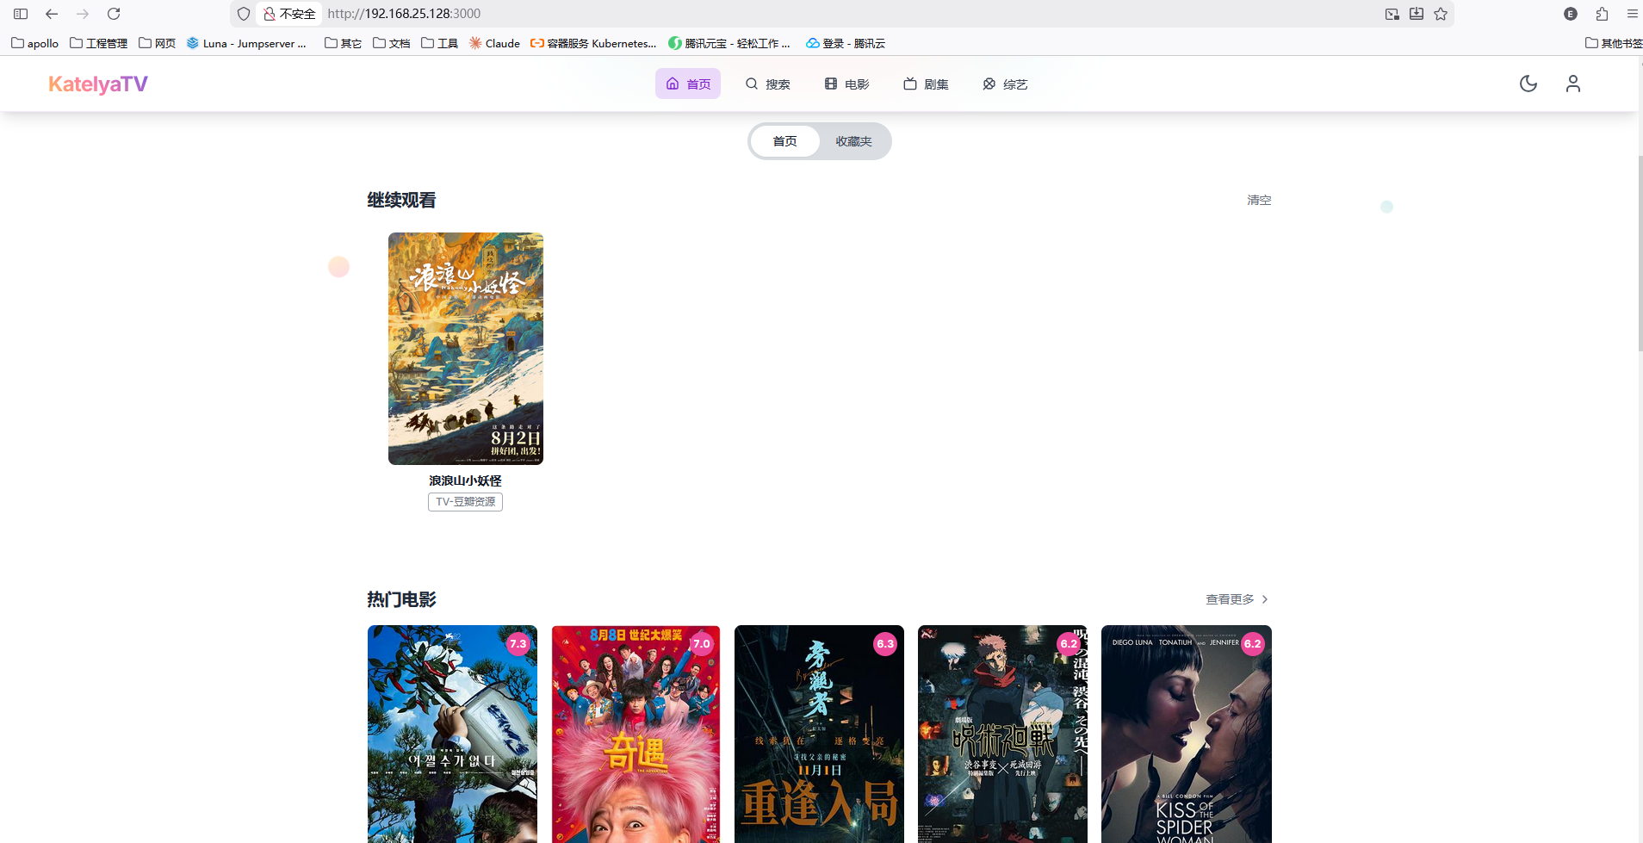Open the 容器服务 Kubernetes bookmark

(x=593, y=43)
